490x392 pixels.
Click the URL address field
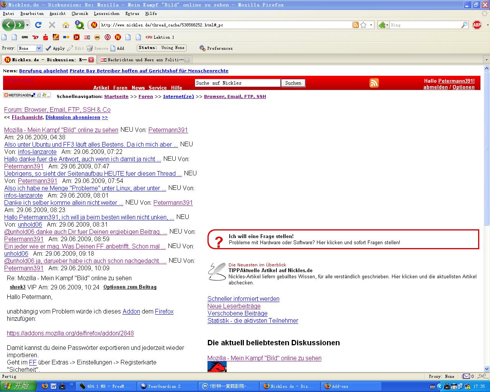(226, 25)
